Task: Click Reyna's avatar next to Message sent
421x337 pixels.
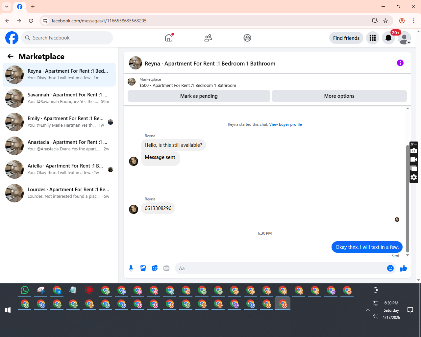Action: 134,161
